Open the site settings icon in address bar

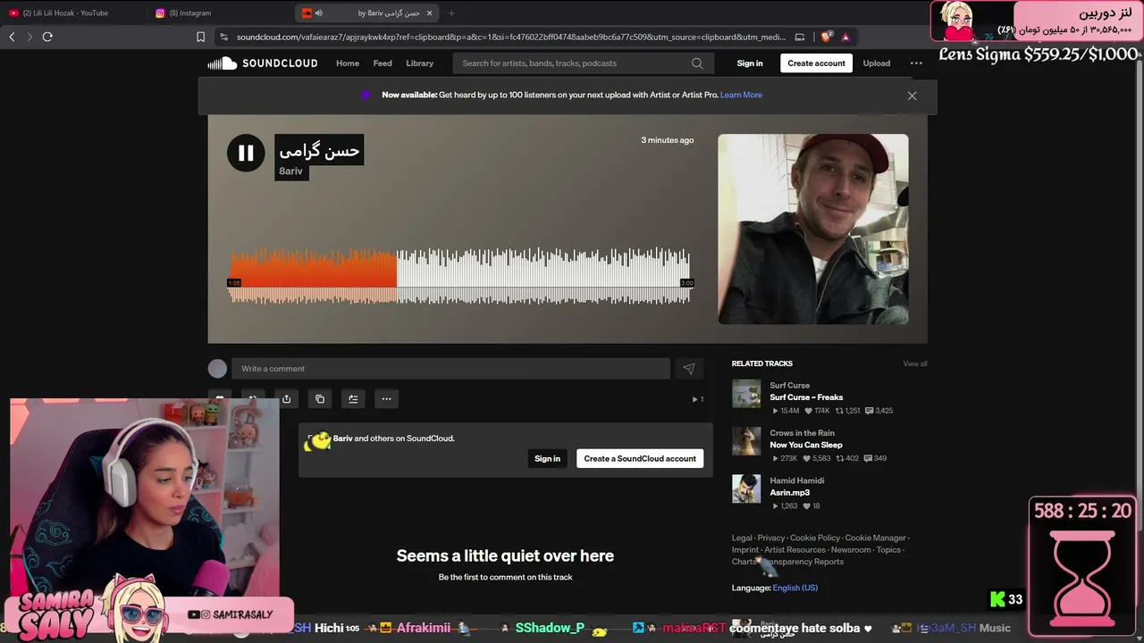click(223, 37)
